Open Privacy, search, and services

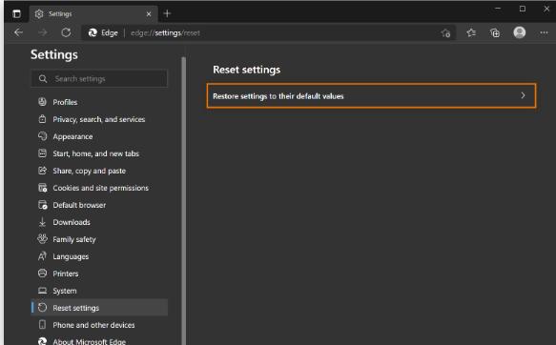click(99, 119)
